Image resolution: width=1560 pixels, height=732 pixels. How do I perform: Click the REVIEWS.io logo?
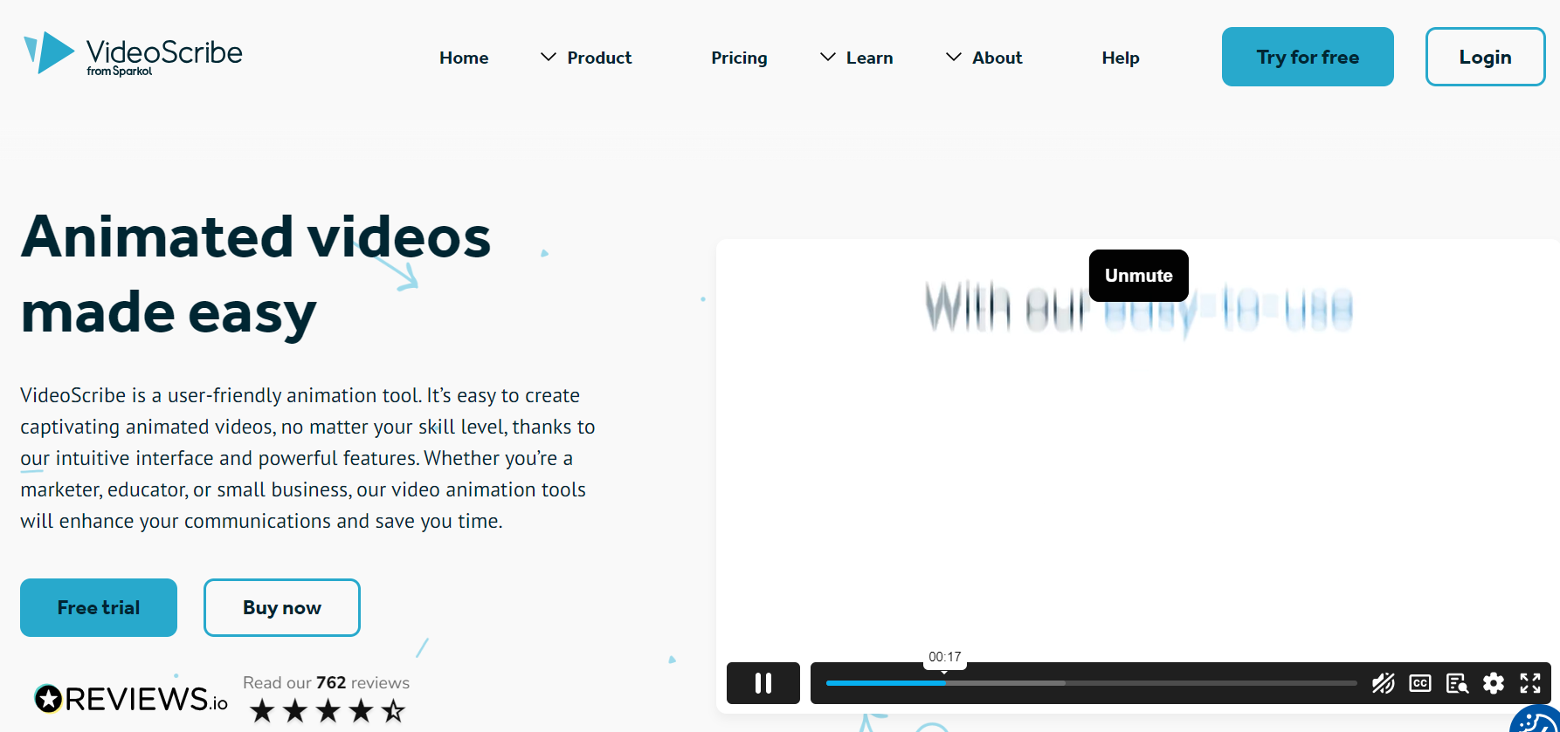coord(131,699)
